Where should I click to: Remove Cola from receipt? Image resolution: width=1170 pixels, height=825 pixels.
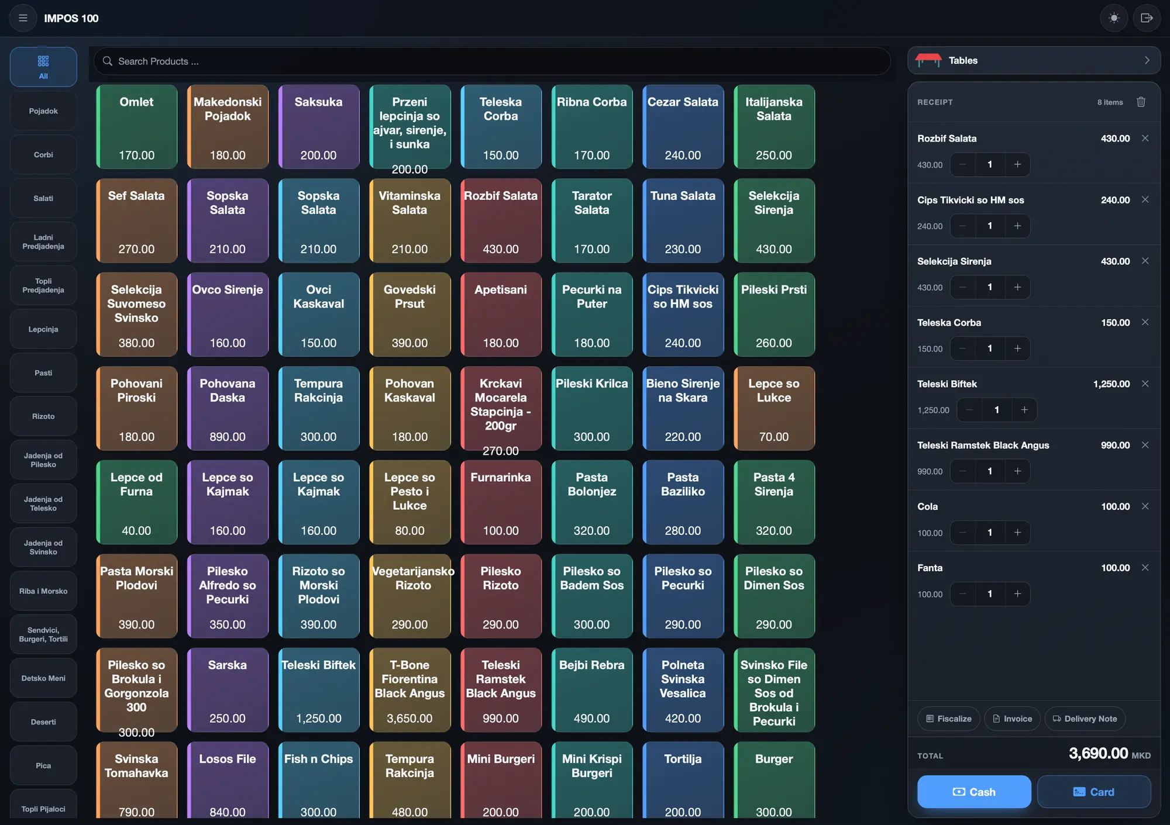click(1145, 506)
